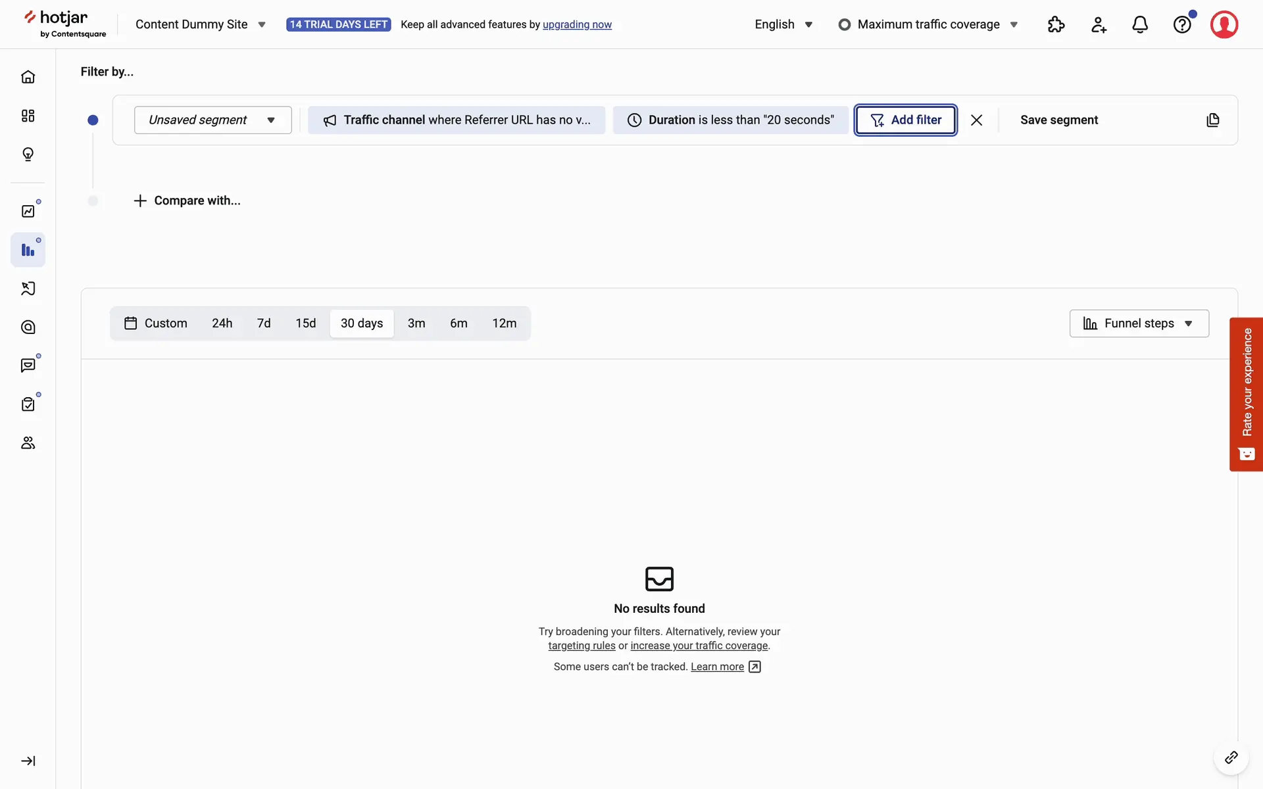1263x789 pixels.
Task: Open the Content Dummy Site selector
Action: 200,24
